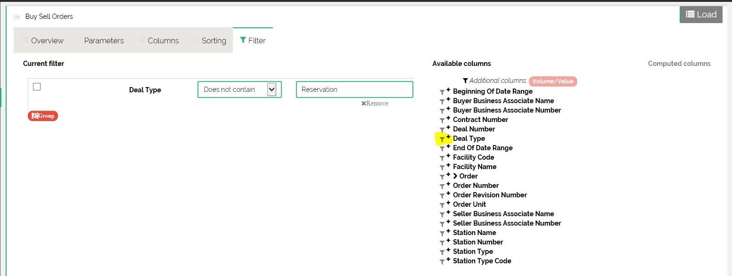Click filter funnel icon beside Facility Code
732x276 pixels.
[x=442, y=158]
